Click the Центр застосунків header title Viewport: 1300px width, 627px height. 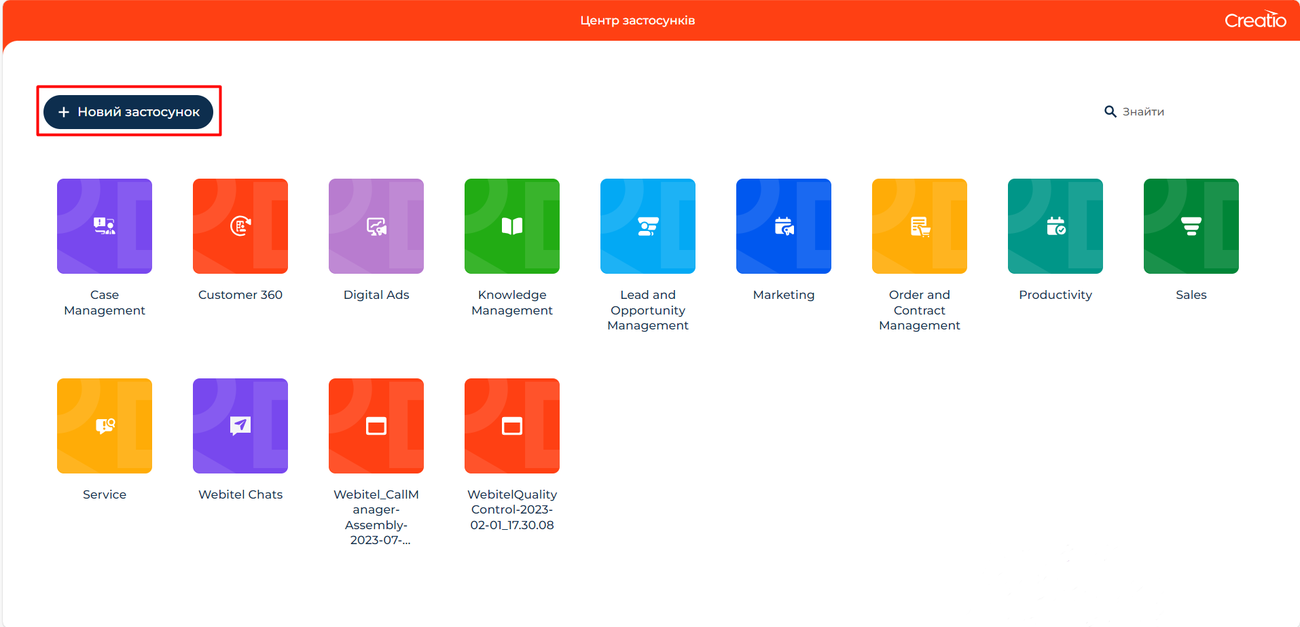(638, 20)
